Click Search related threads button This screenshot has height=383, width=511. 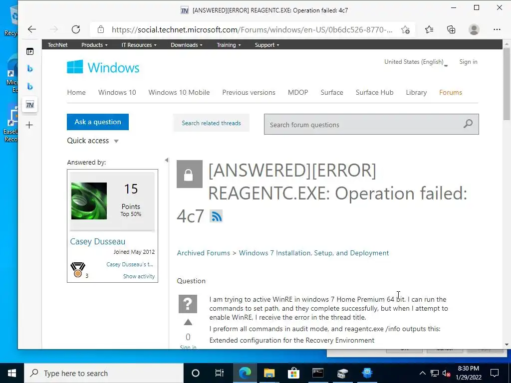tap(211, 123)
